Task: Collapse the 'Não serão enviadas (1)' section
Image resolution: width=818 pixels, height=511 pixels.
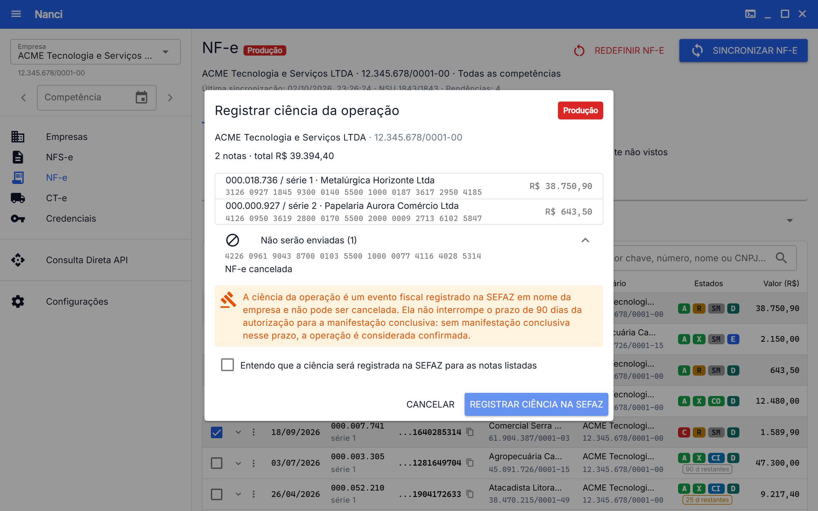Action: coord(585,240)
